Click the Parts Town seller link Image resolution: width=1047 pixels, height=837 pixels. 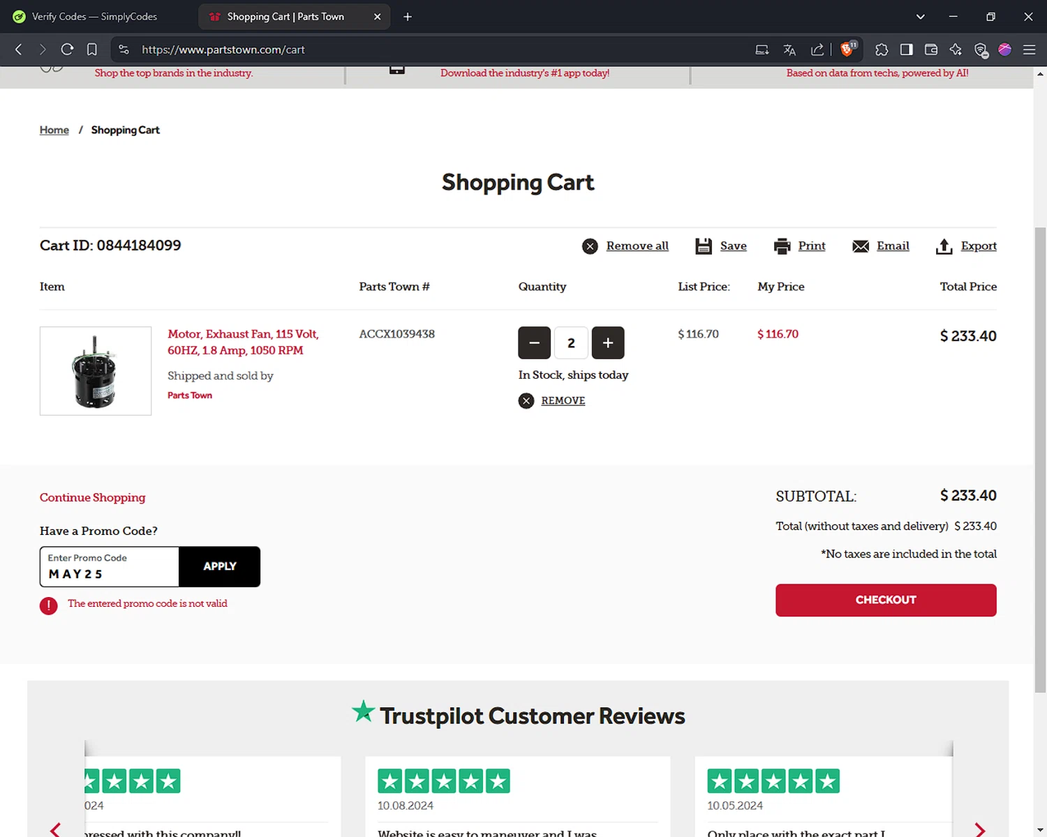pos(190,395)
